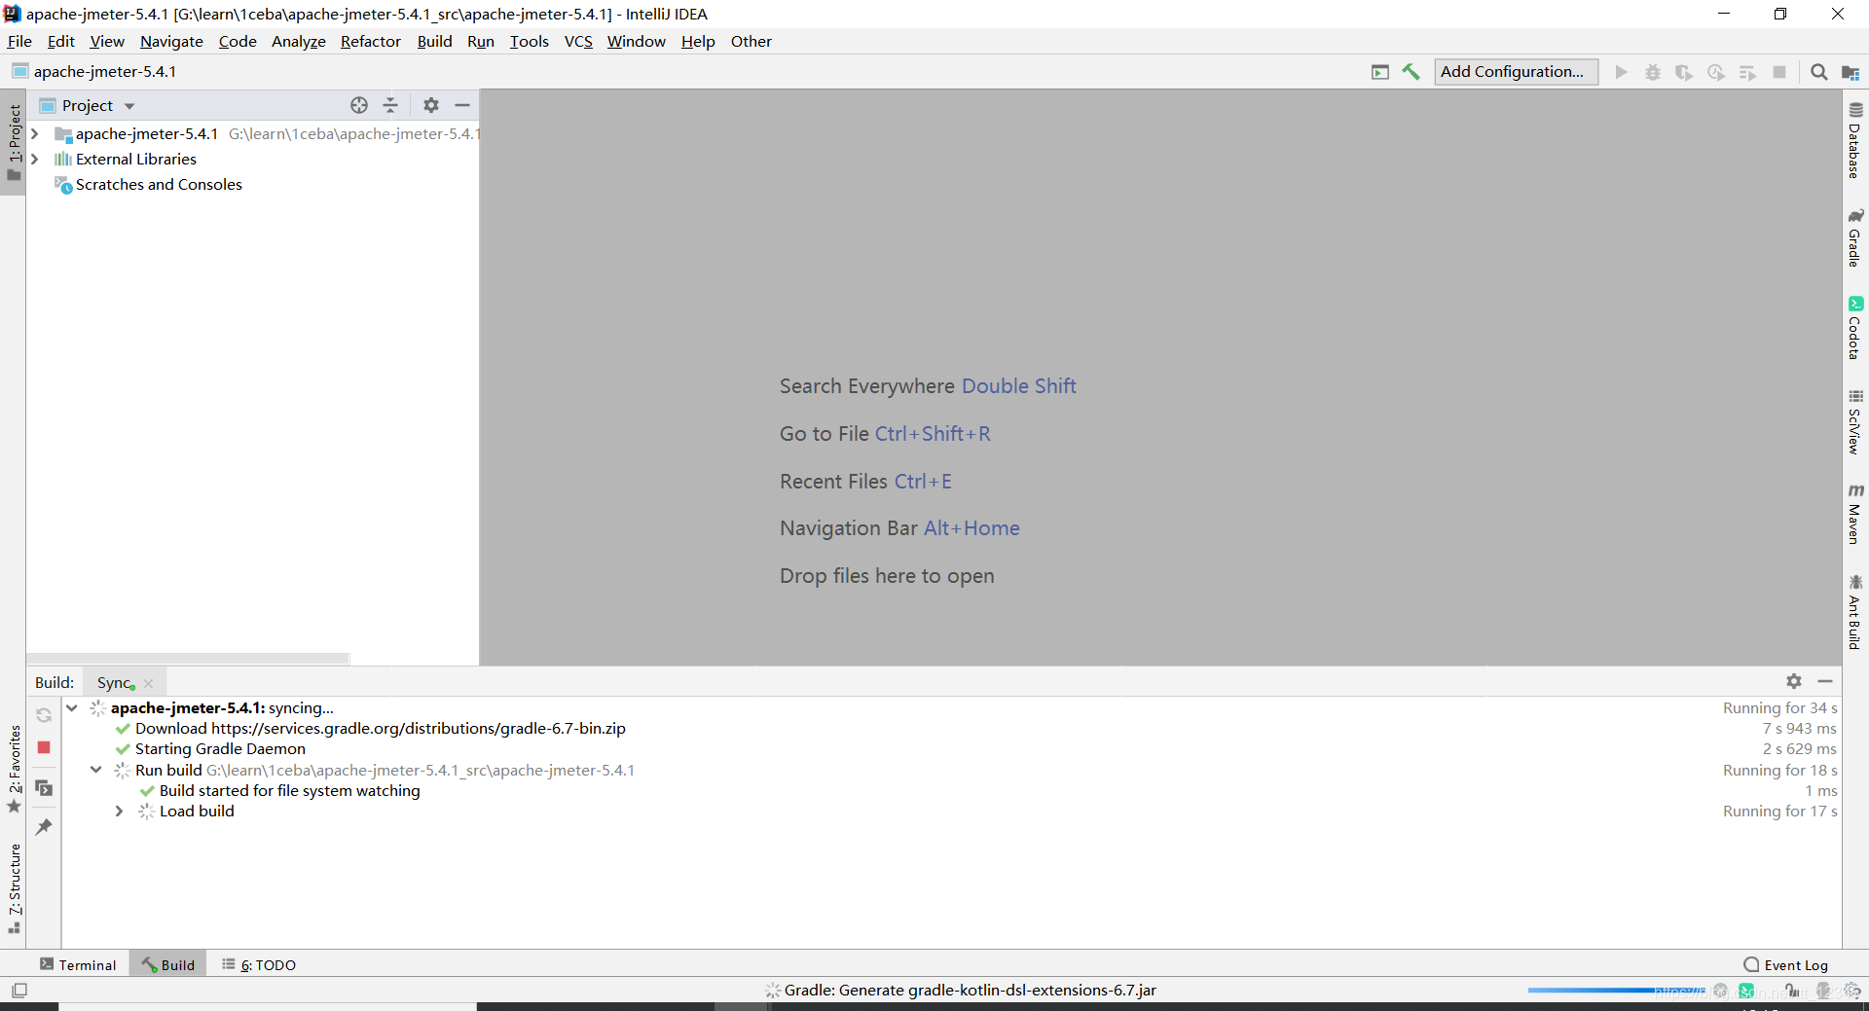Open the Maven tool window
The image size is (1869, 1011).
tap(1855, 514)
